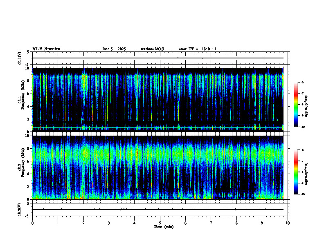This screenshot has width=324, height=250.
Task: Click the '-10' label on ch.1 colorbar
Action: [x=302, y=127]
